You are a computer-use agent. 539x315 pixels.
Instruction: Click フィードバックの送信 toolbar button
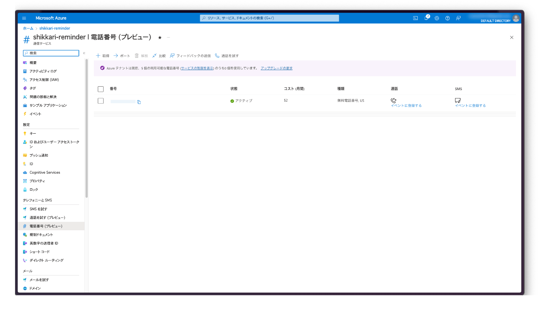click(x=190, y=56)
